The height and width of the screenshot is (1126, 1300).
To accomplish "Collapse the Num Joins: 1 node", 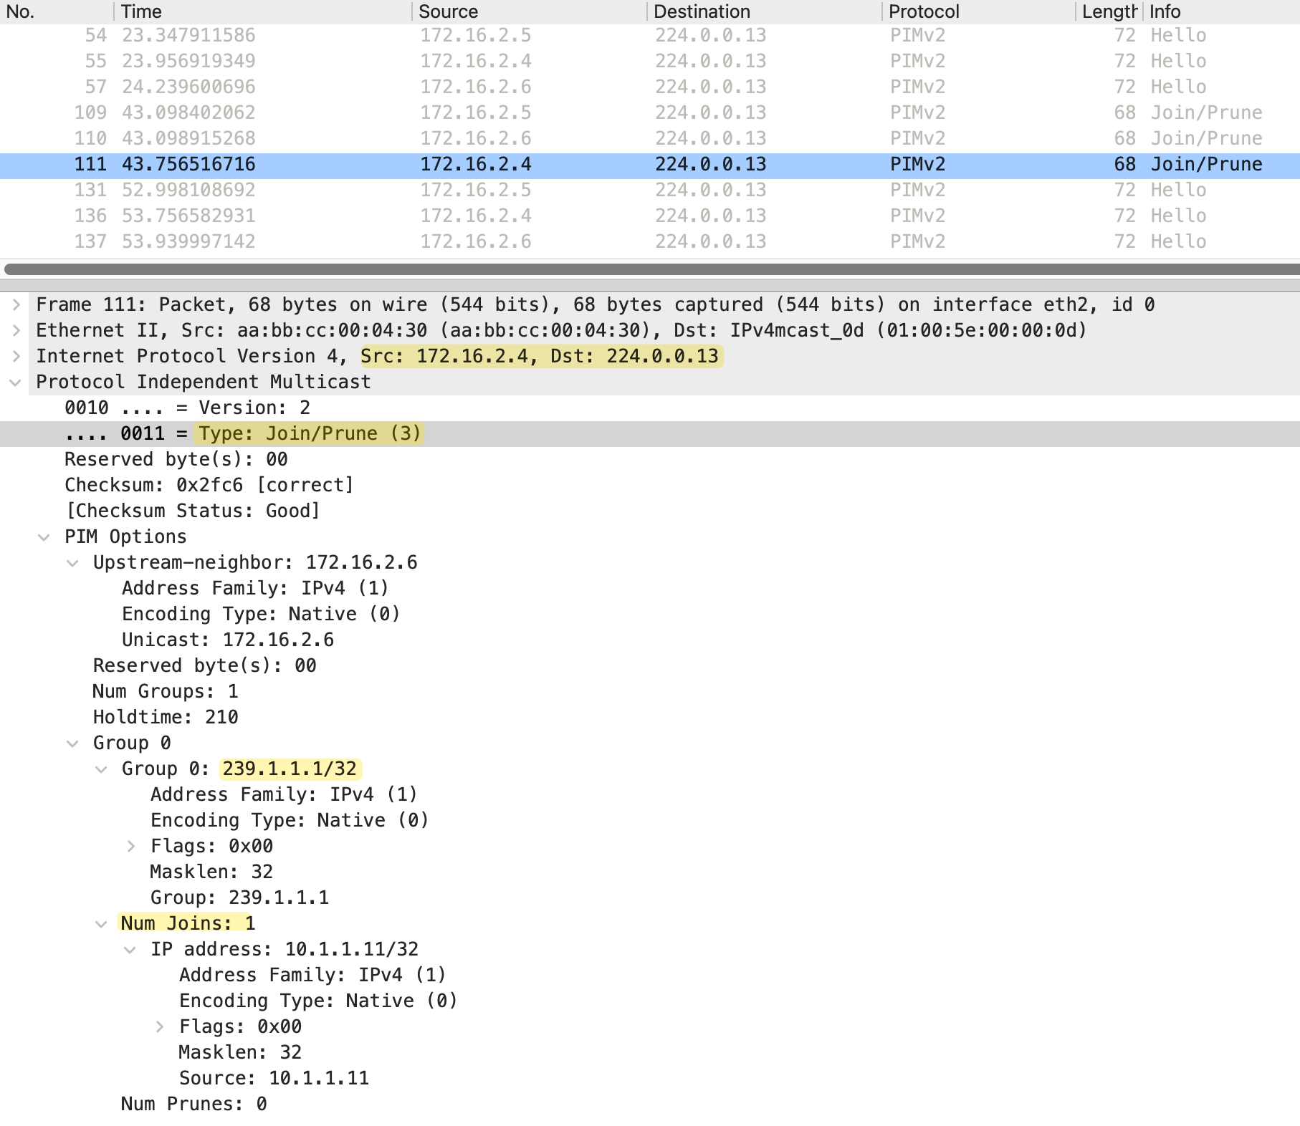I will [x=102, y=924].
